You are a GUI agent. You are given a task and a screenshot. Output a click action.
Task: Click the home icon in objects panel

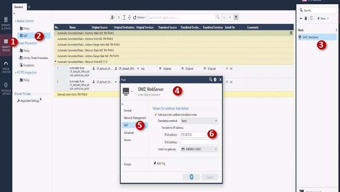tap(306, 18)
